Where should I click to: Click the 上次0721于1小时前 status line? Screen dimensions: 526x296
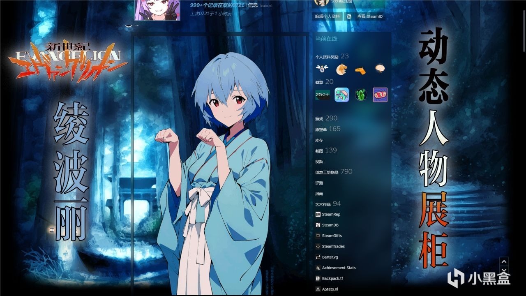click(x=211, y=14)
